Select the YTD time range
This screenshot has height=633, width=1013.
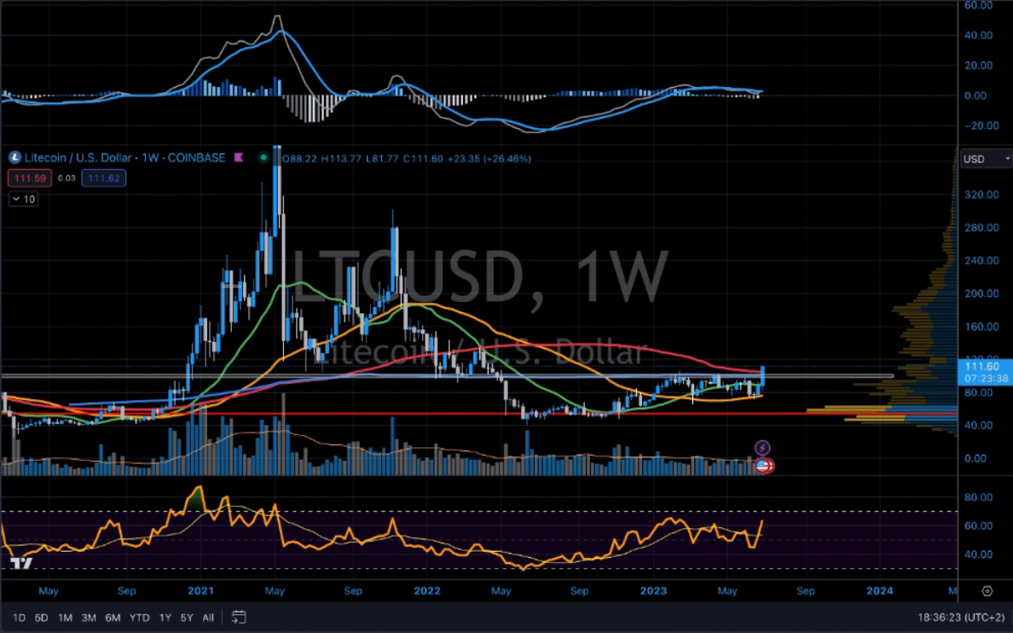pos(139,617)
